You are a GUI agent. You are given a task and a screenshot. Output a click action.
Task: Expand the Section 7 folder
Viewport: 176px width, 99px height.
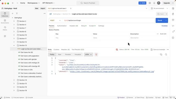click(x=14, y=28)
